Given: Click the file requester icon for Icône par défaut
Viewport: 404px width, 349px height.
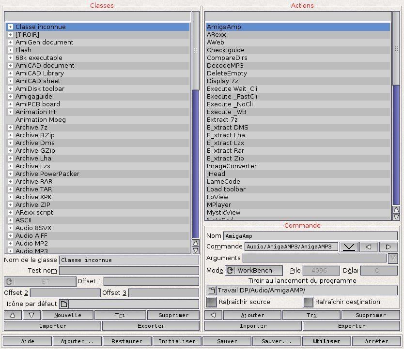Looking at the screenshot, I should click(64, 304).
